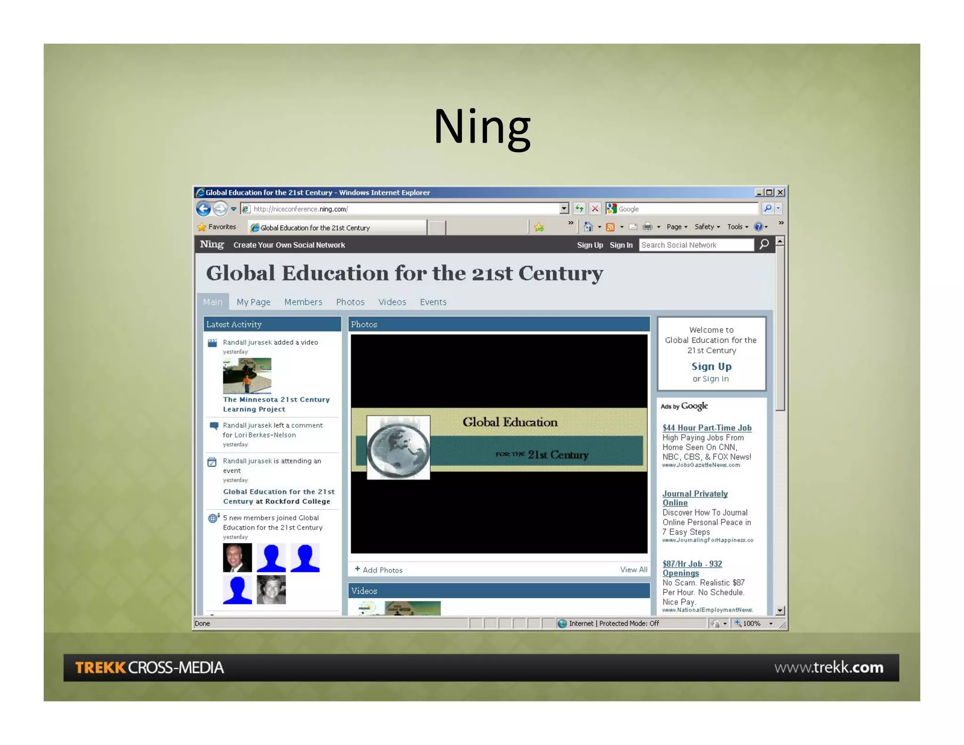This screenshot has height=745, width=964.
Task: Click the Home icon in command bar
Action: [x=588, y=227]
